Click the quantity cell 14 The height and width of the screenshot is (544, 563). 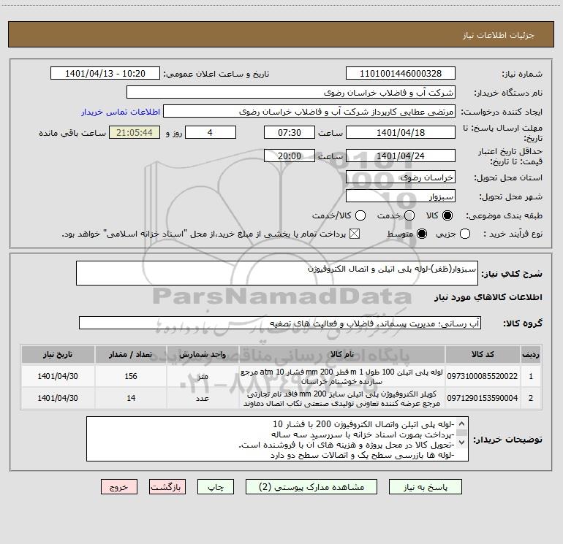click(x=131, y=398)
